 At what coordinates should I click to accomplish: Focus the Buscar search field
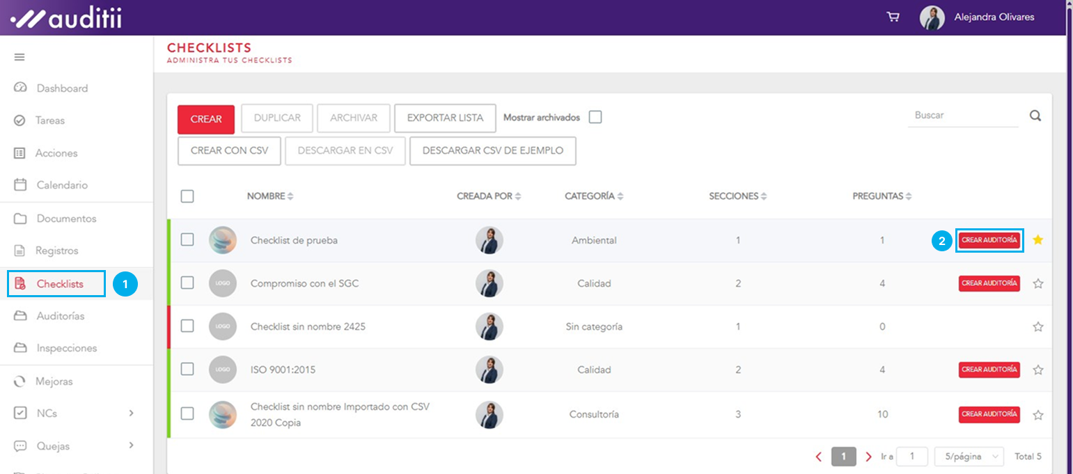tap(962, 116)
